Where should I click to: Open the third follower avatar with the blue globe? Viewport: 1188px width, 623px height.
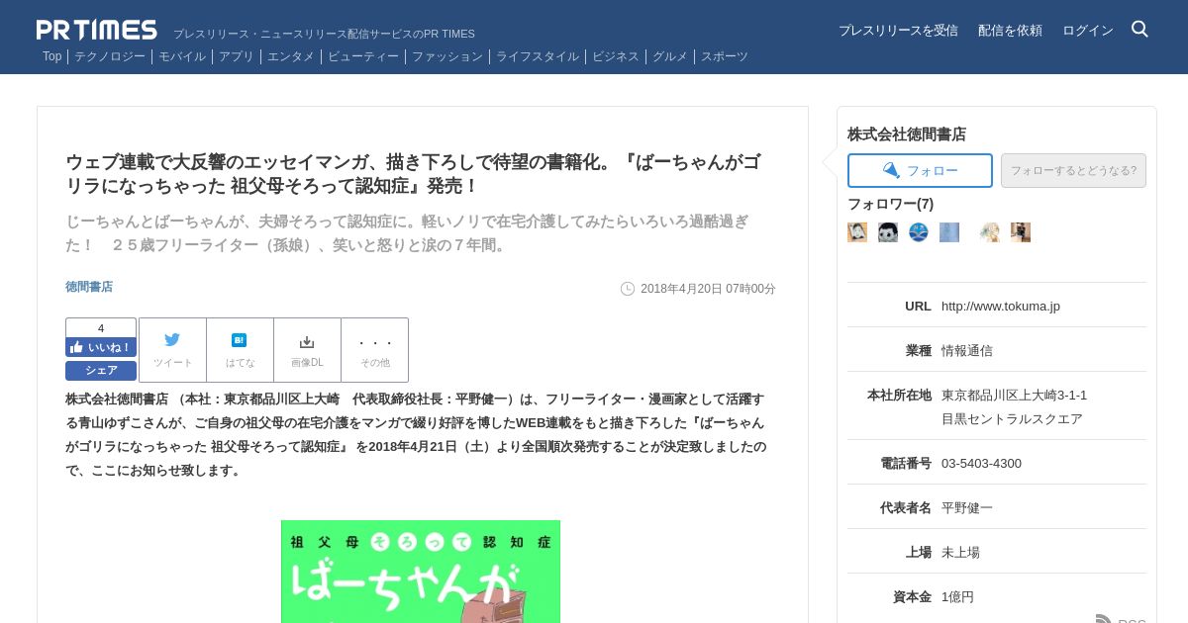(x=919, y=232)
